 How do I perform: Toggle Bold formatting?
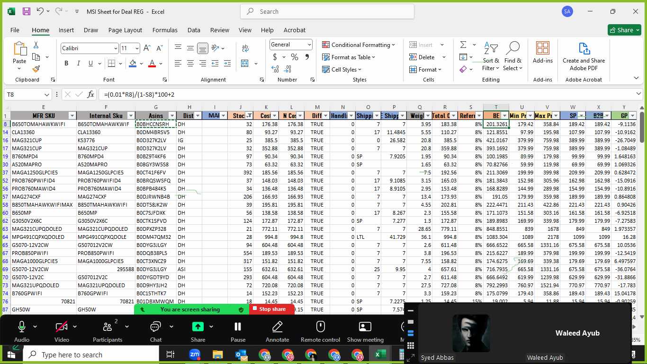pyautogui.click(x=66, y=64)
